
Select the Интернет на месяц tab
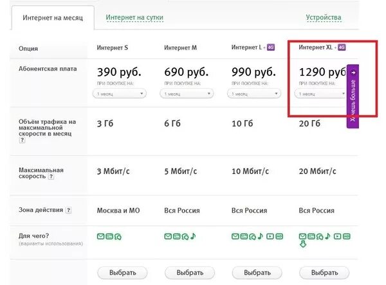coord(53,18)
